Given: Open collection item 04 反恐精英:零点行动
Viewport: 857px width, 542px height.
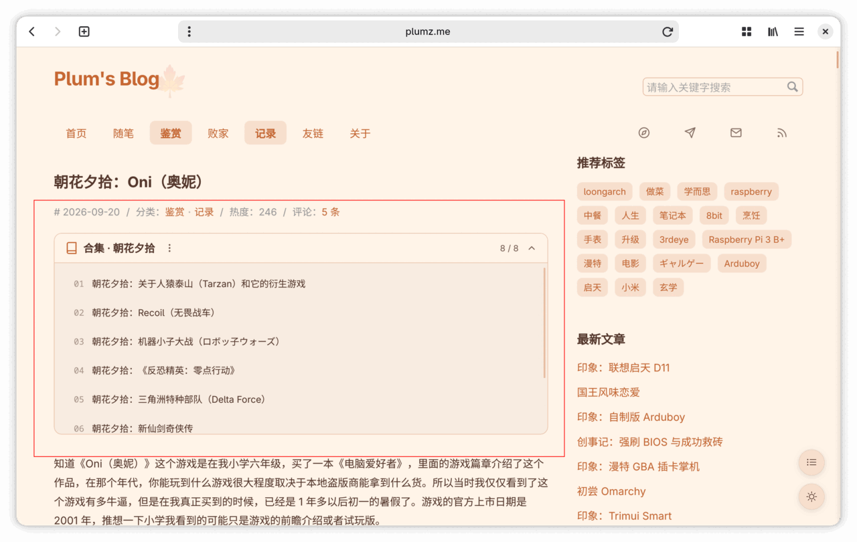Looking at the screenshot, I should pyautogui.click(x=164, y=370).
